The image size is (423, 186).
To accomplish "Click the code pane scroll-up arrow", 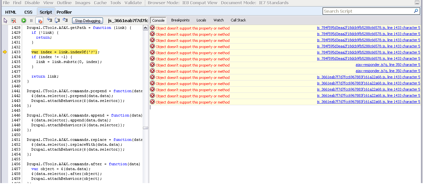I will tap(146, 28).
